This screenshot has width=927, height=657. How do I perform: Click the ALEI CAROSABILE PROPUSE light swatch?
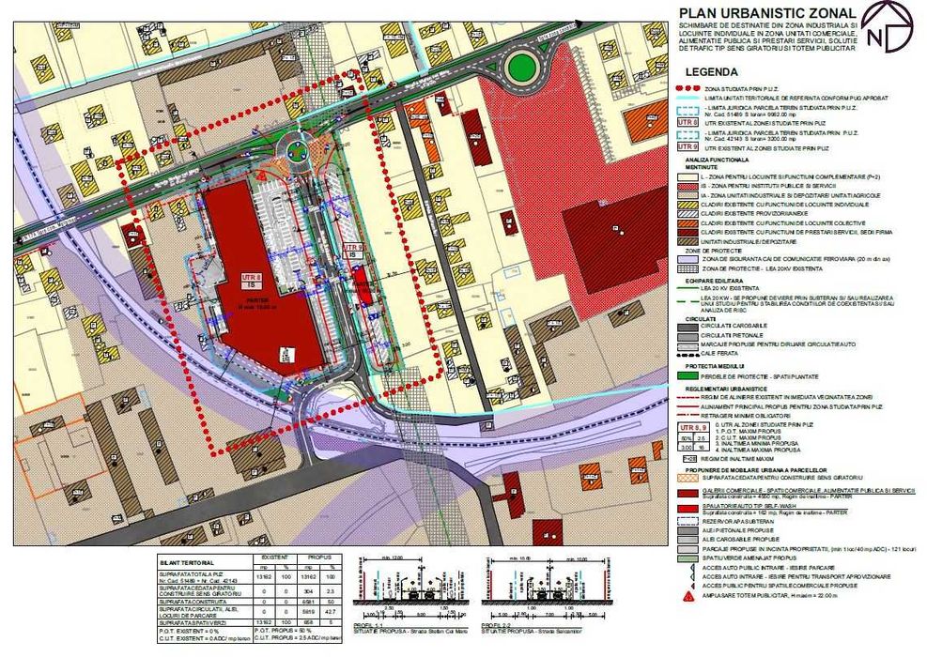(x=688, y=540)
